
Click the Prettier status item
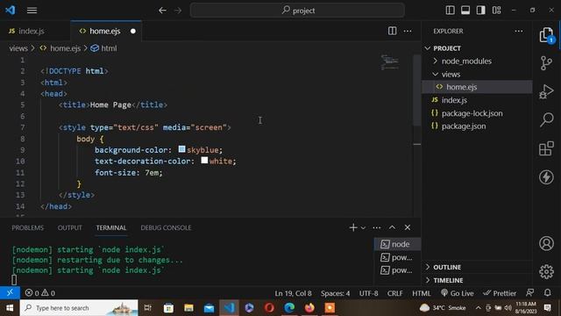(500, 293)
